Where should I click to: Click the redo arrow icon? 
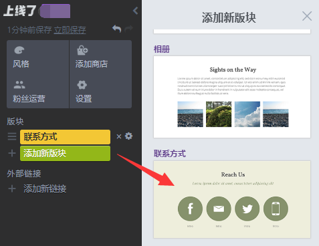128,29
